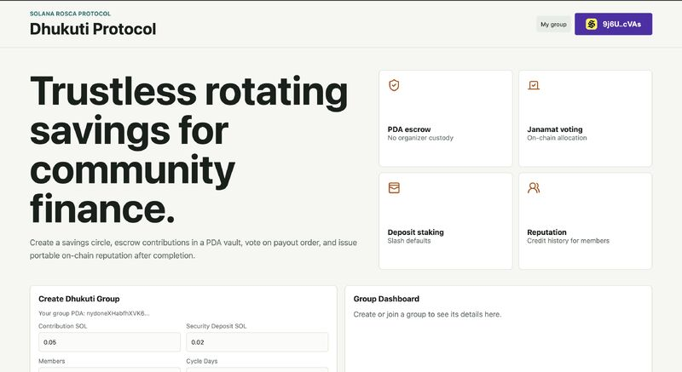
Task: Click the Reputation card title
Action: (x=546, y=232)
